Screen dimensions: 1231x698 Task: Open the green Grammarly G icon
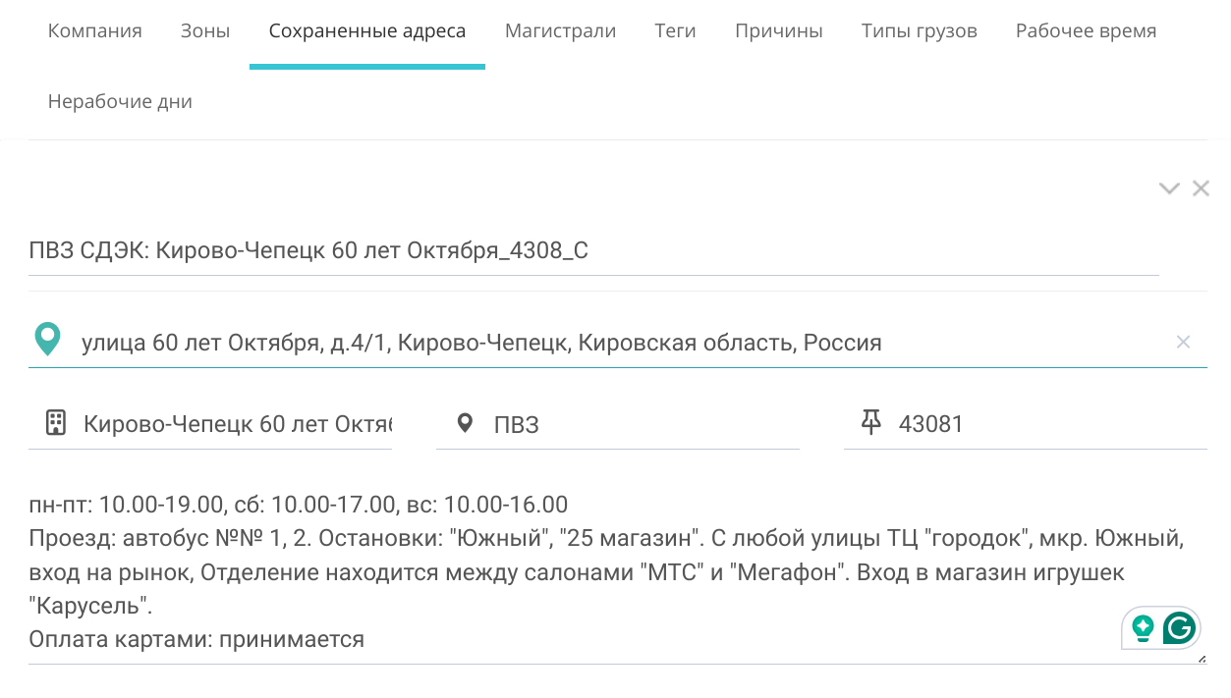click(x=1179, y=627)
